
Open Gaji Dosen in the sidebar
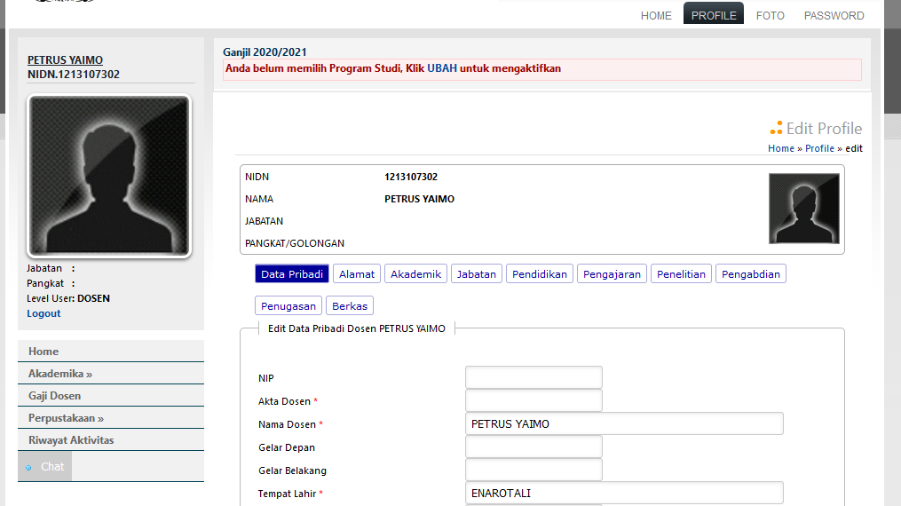(x=54, y=396)
